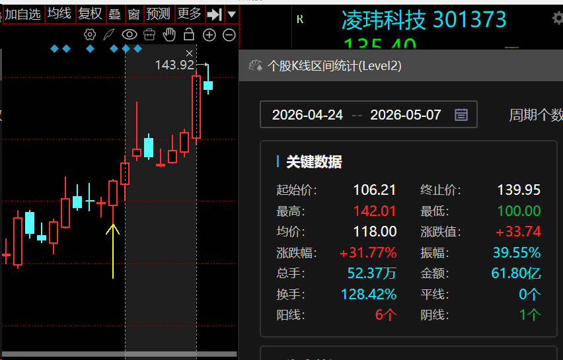The image size is (563, 360).
Task: Click the 金额 value 61.80亿
Action: click(516, 273)
